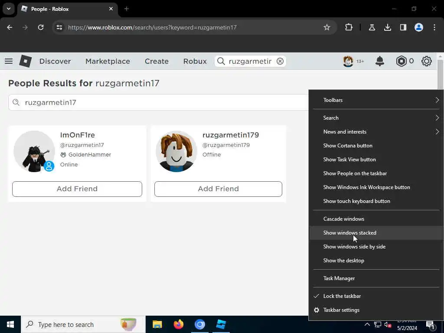Open the Chrome three-dot menu
This screenshot has width=444, height=333.
(434, 27)
